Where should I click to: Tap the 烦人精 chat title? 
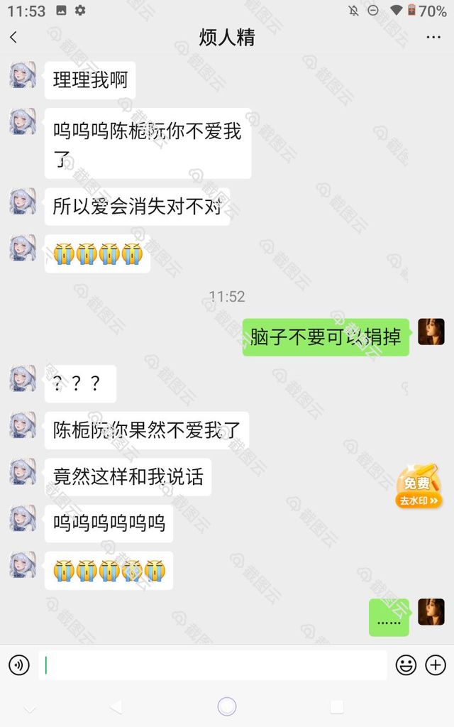(x=227, y=37)
